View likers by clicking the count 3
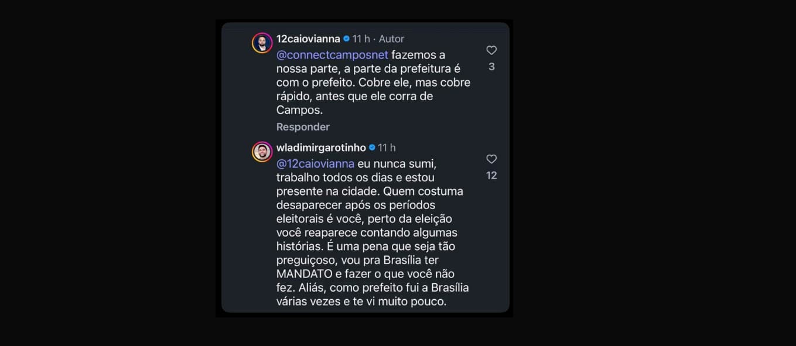The image size is (796, 346). (x=491, y=67)
